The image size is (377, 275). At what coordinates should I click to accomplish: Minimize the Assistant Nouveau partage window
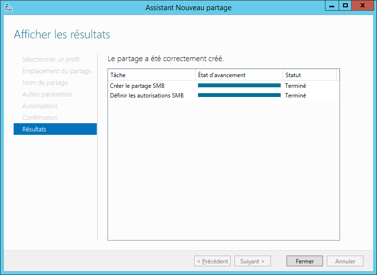[x=332, y=5]
